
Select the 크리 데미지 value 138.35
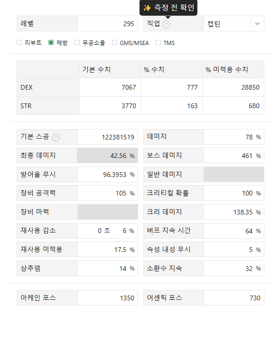(234, 212)
